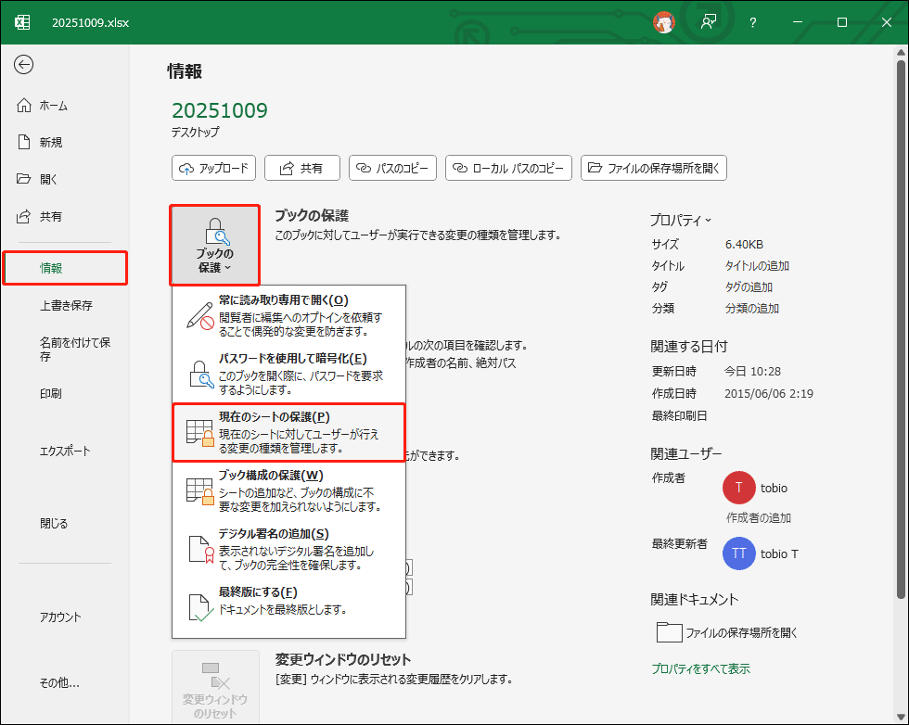Choose パスワードを使用して暗号化 option
Image resolution: width=909 pixels, height=725 pixels.
click(x=288, y=373)
